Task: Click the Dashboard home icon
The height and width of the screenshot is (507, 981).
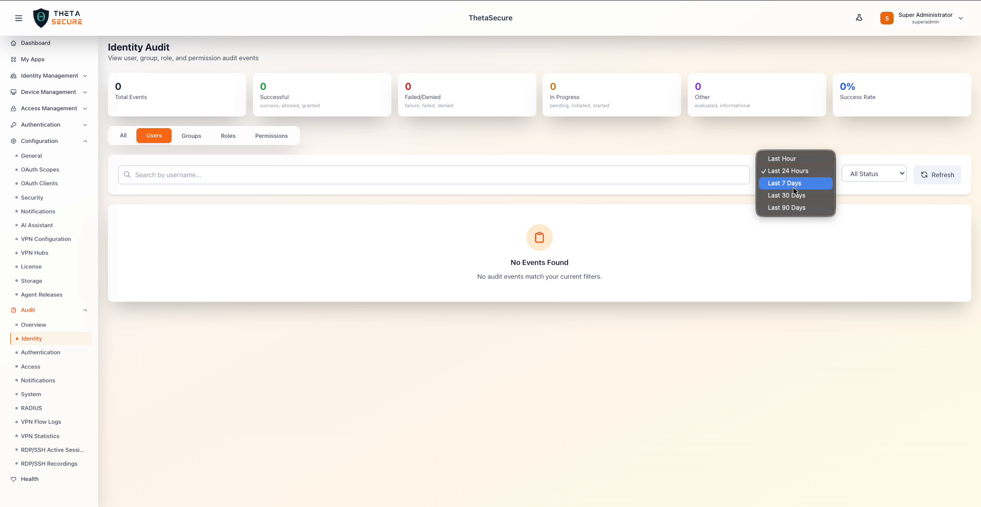Action: tap(13, 43)
